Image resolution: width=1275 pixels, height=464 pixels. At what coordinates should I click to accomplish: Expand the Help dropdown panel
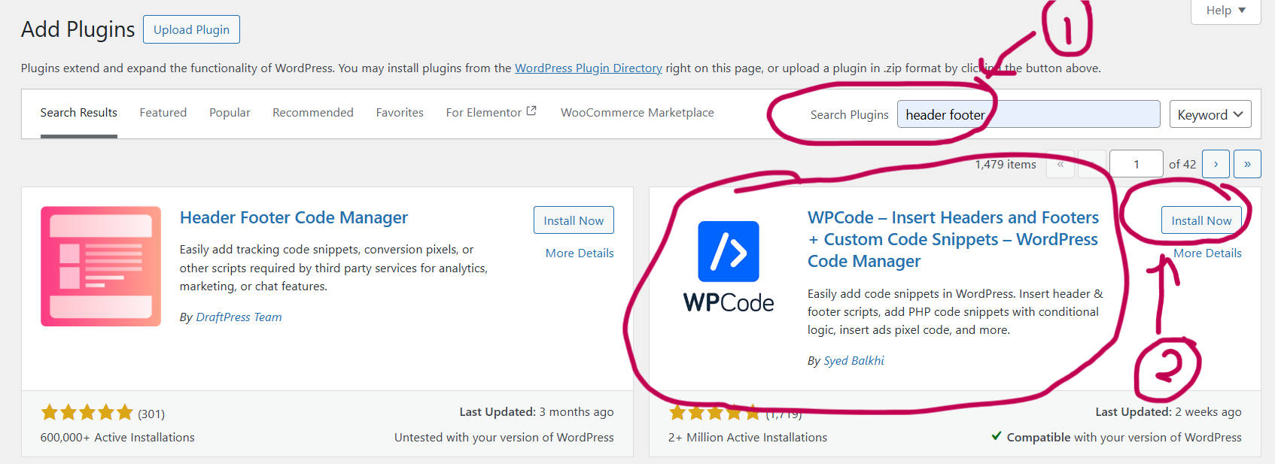click(1225, 11)
